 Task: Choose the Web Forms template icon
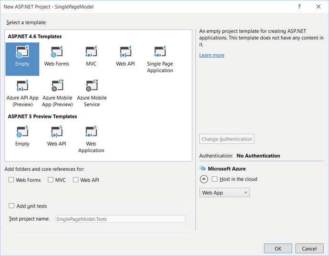pos(57,52)
